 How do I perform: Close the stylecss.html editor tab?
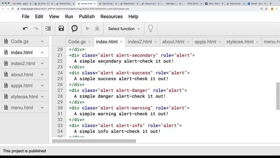pos(257,42)
